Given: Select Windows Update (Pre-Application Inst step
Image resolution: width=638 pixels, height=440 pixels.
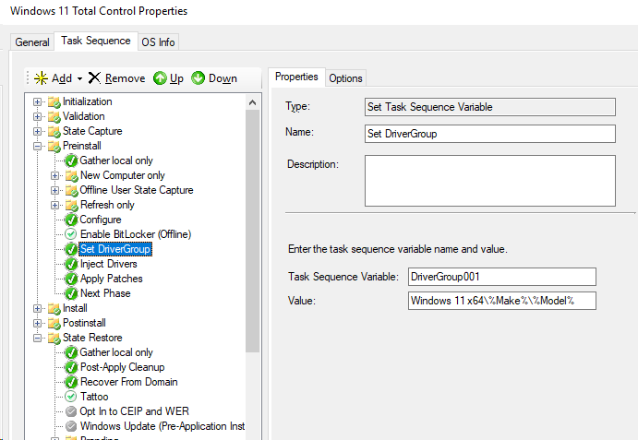Looking at the screenshot, I should pos(163,426).
